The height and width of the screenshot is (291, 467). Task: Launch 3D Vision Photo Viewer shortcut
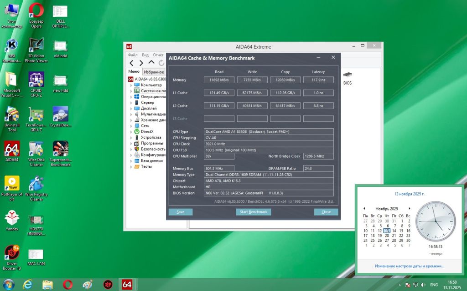(x=36, y=50)
